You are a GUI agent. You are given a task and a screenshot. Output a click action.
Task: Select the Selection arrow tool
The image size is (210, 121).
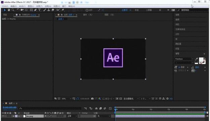pos(5,10)
